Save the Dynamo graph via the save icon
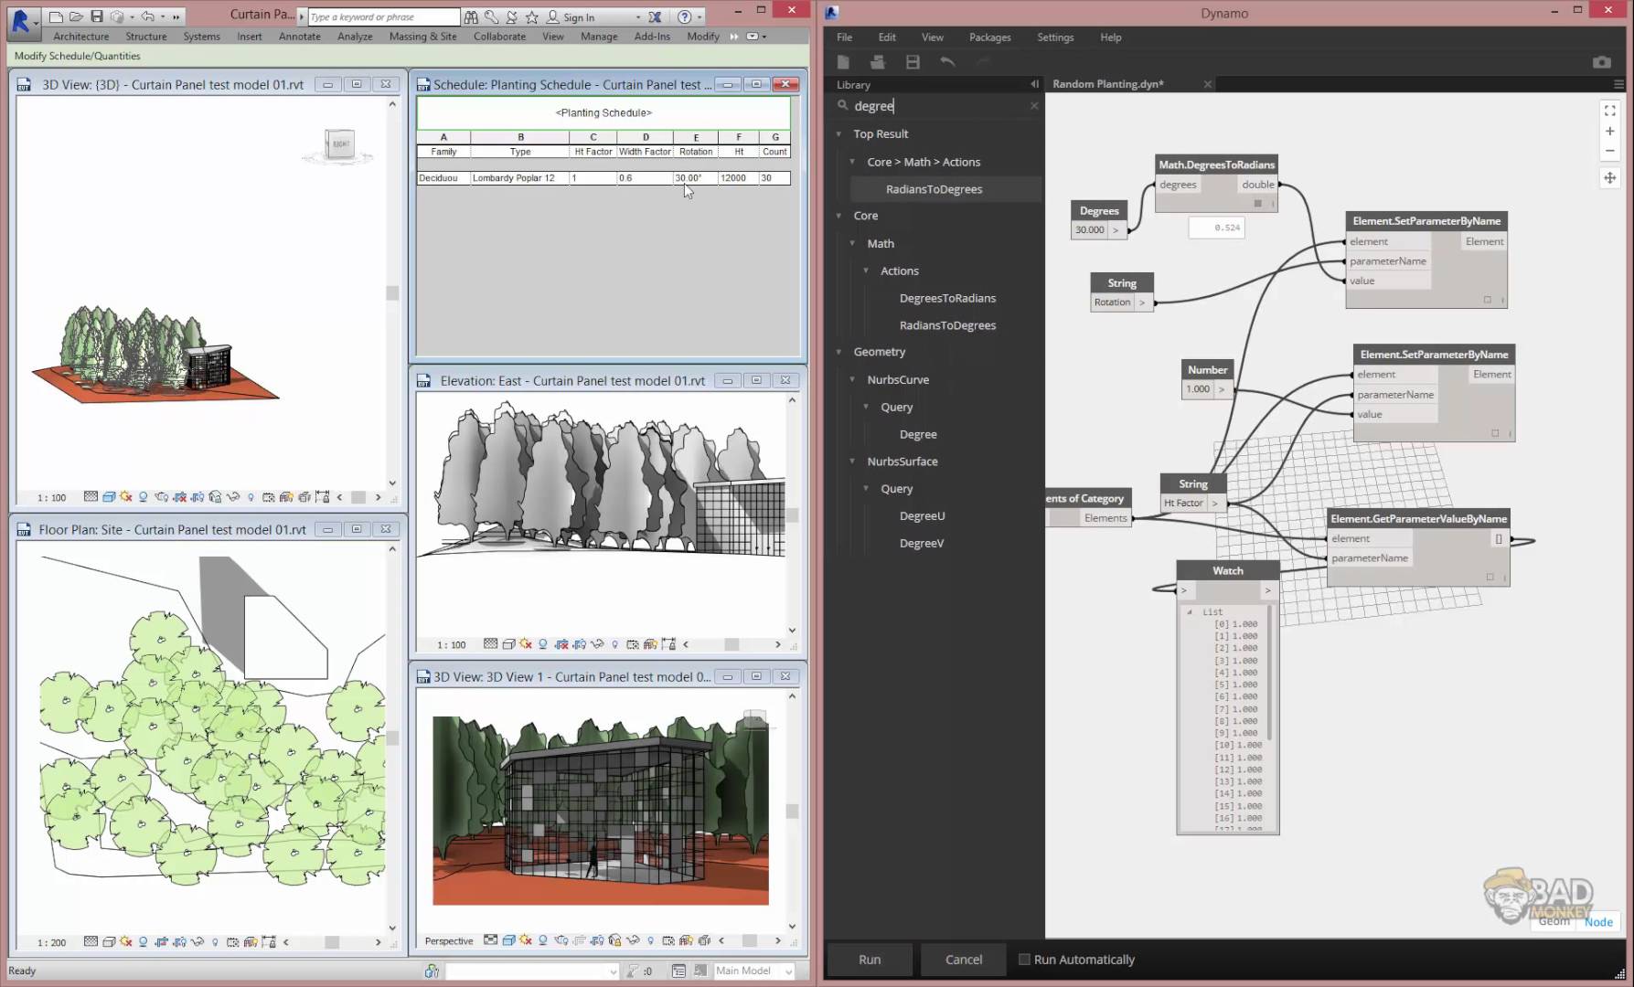The image size is (1634, 987). click(913, 61)
